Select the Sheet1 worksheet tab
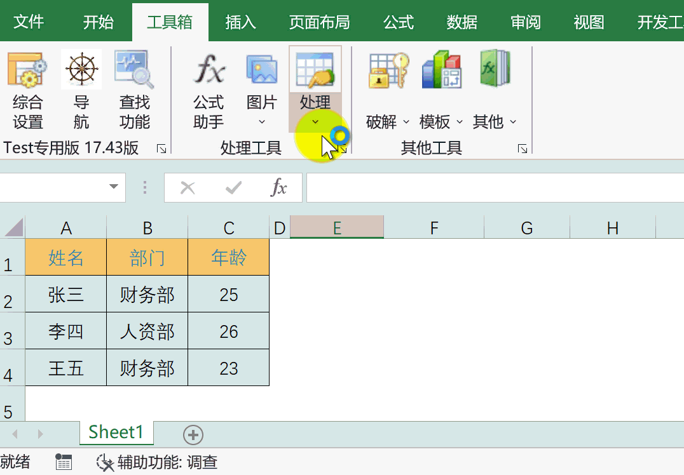 tap(116, 432)
